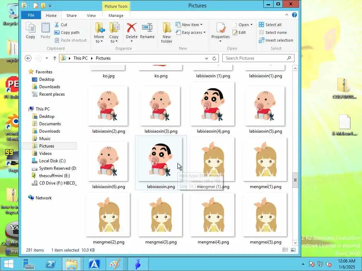Click Select none in the ribbon
The width and height of the screenshot is (362, 271).
(x=273, y=32)
